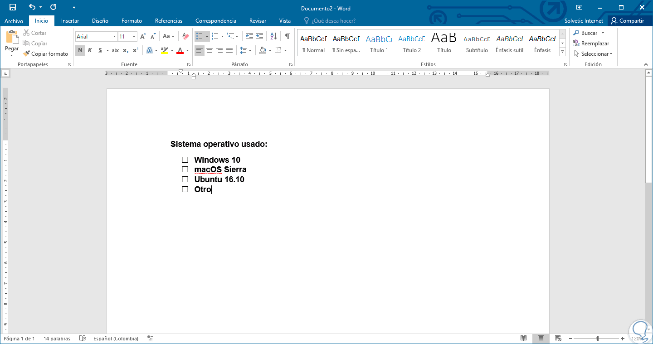Increase the paragraph indent
The height and width of the screenshot is (344, 653).
tap(259, 36)
